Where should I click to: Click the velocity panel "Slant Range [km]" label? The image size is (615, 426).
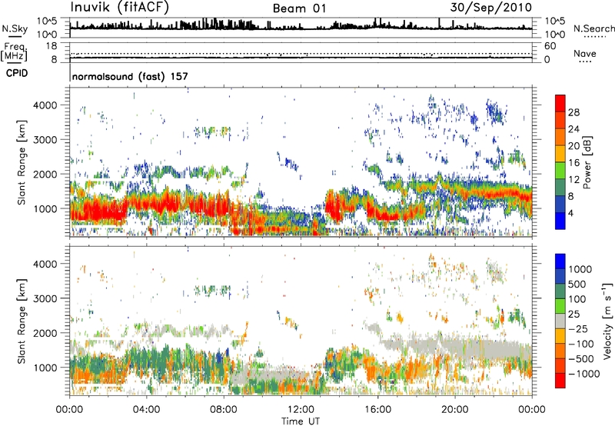click(x=22, y=321)
